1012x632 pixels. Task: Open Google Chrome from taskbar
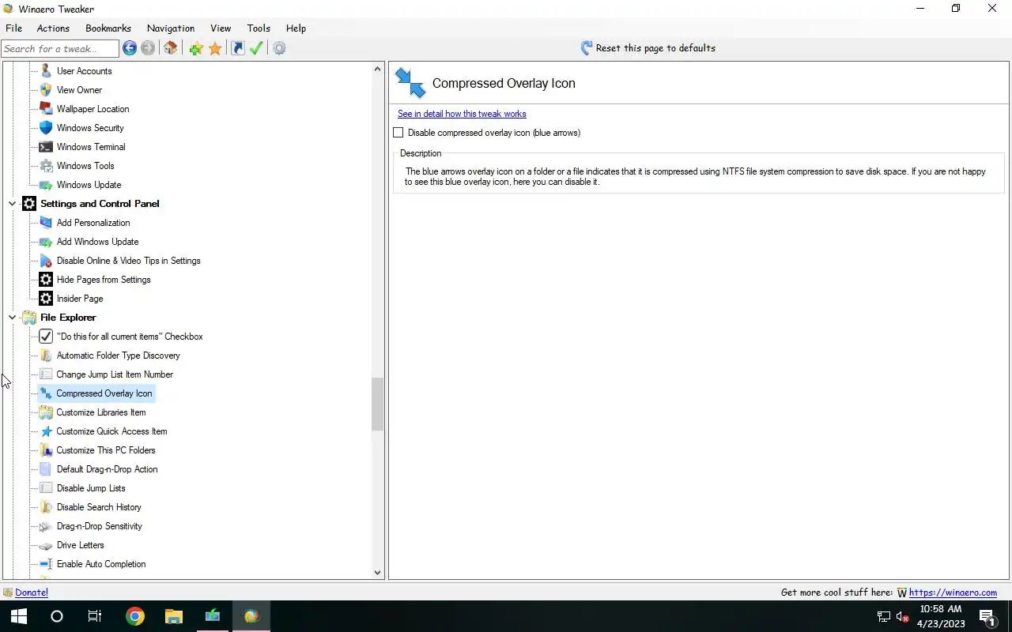point(135,616)
